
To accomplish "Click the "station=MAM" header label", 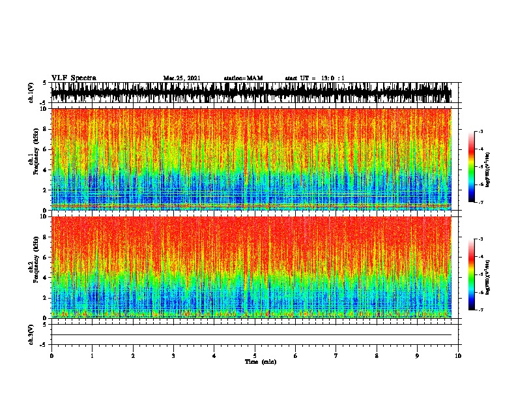I will click(x=243, y=78).
